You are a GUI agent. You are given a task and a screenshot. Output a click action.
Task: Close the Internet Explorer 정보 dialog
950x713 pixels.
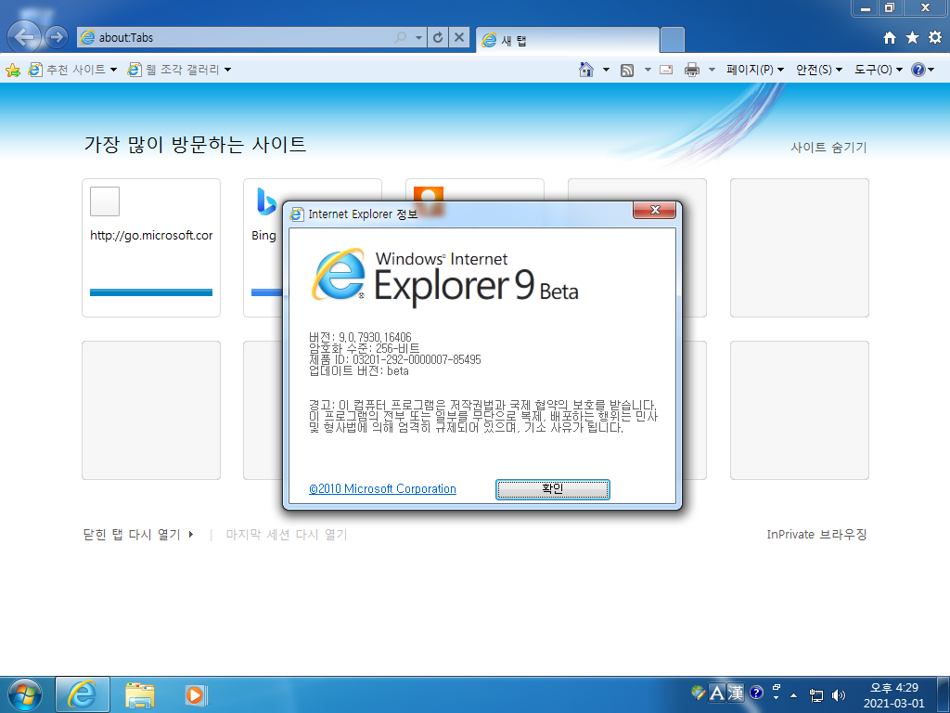(x=654, y=210)
